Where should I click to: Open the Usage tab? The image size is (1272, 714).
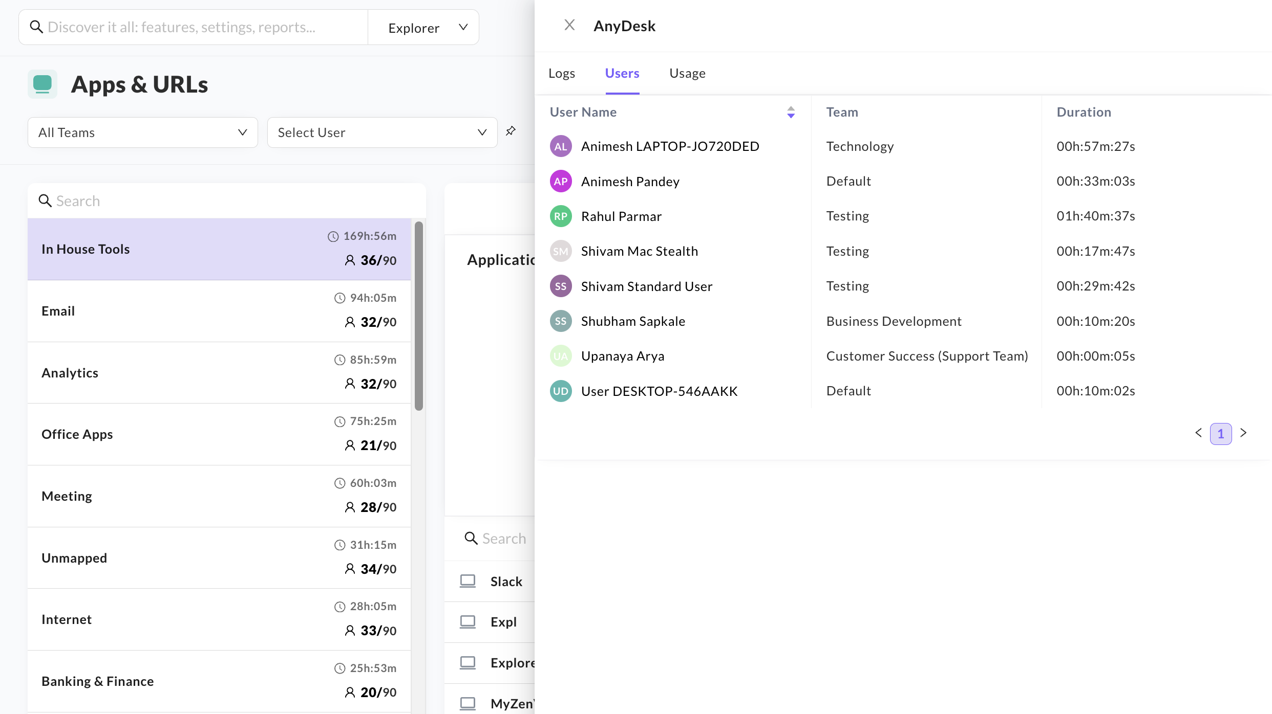tap(687, 73)
